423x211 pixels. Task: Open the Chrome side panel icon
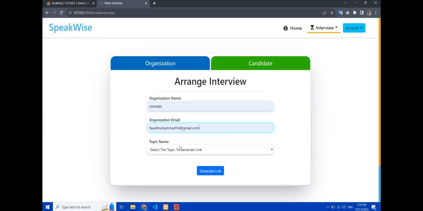(361, 12)
